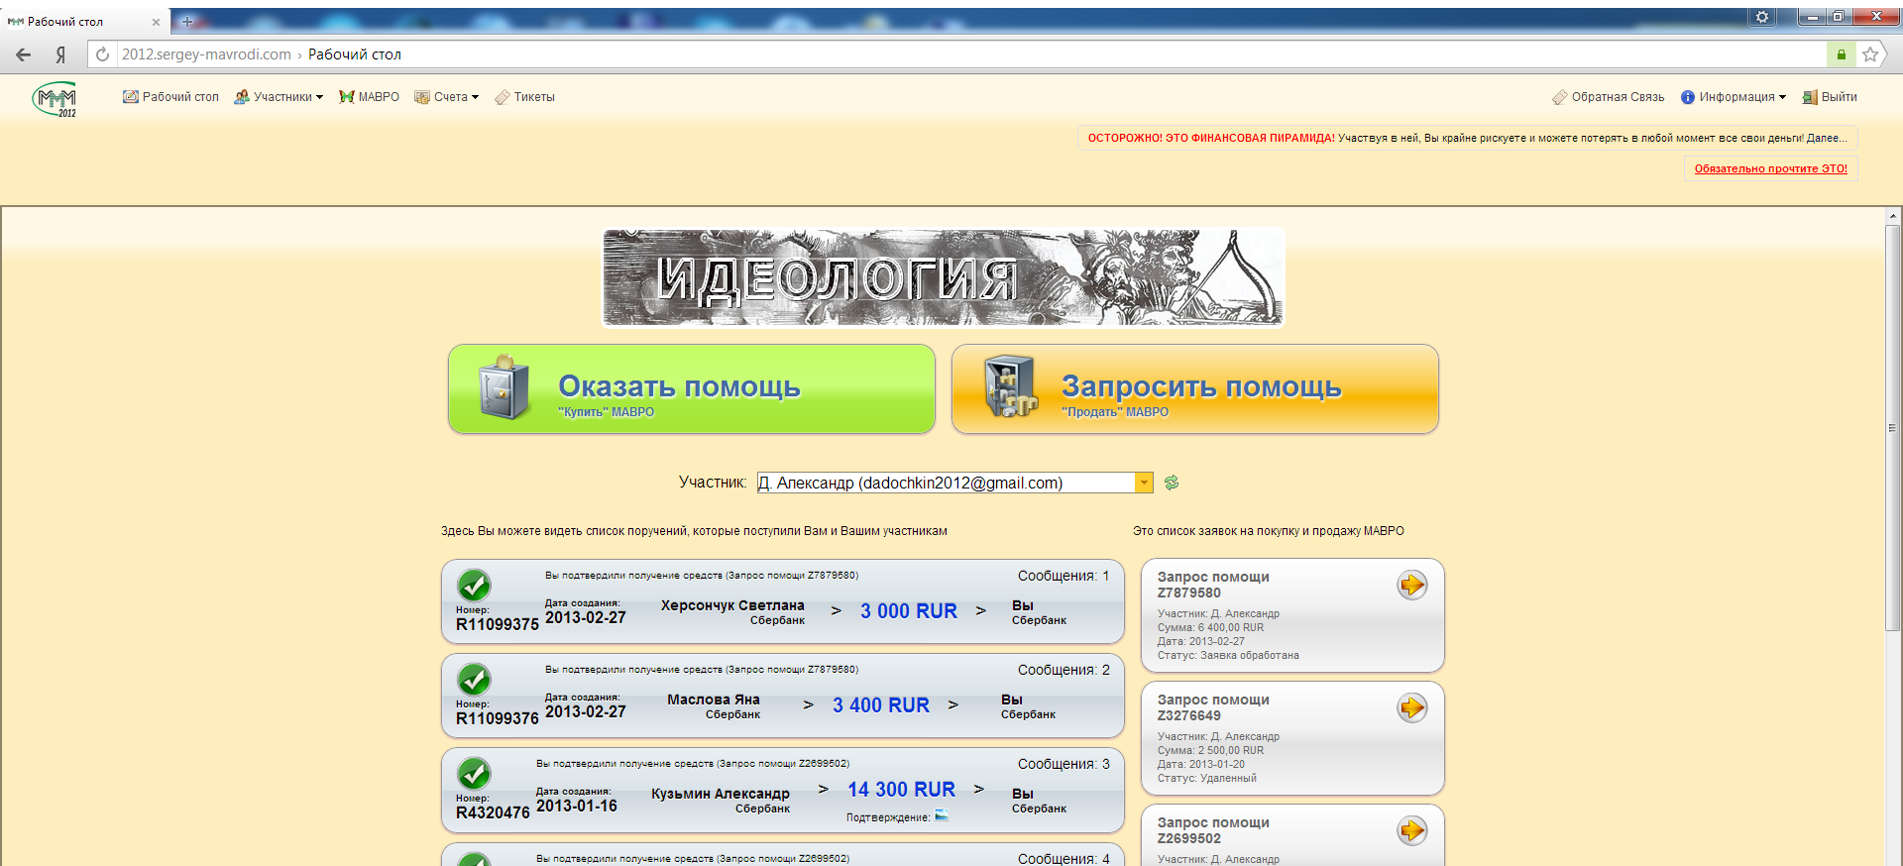The width and height of the screenshot is (1903, 866).
Task: Open Сообщения: 2 on Маслова Яна order
Action: click(x=1063, y=670)
